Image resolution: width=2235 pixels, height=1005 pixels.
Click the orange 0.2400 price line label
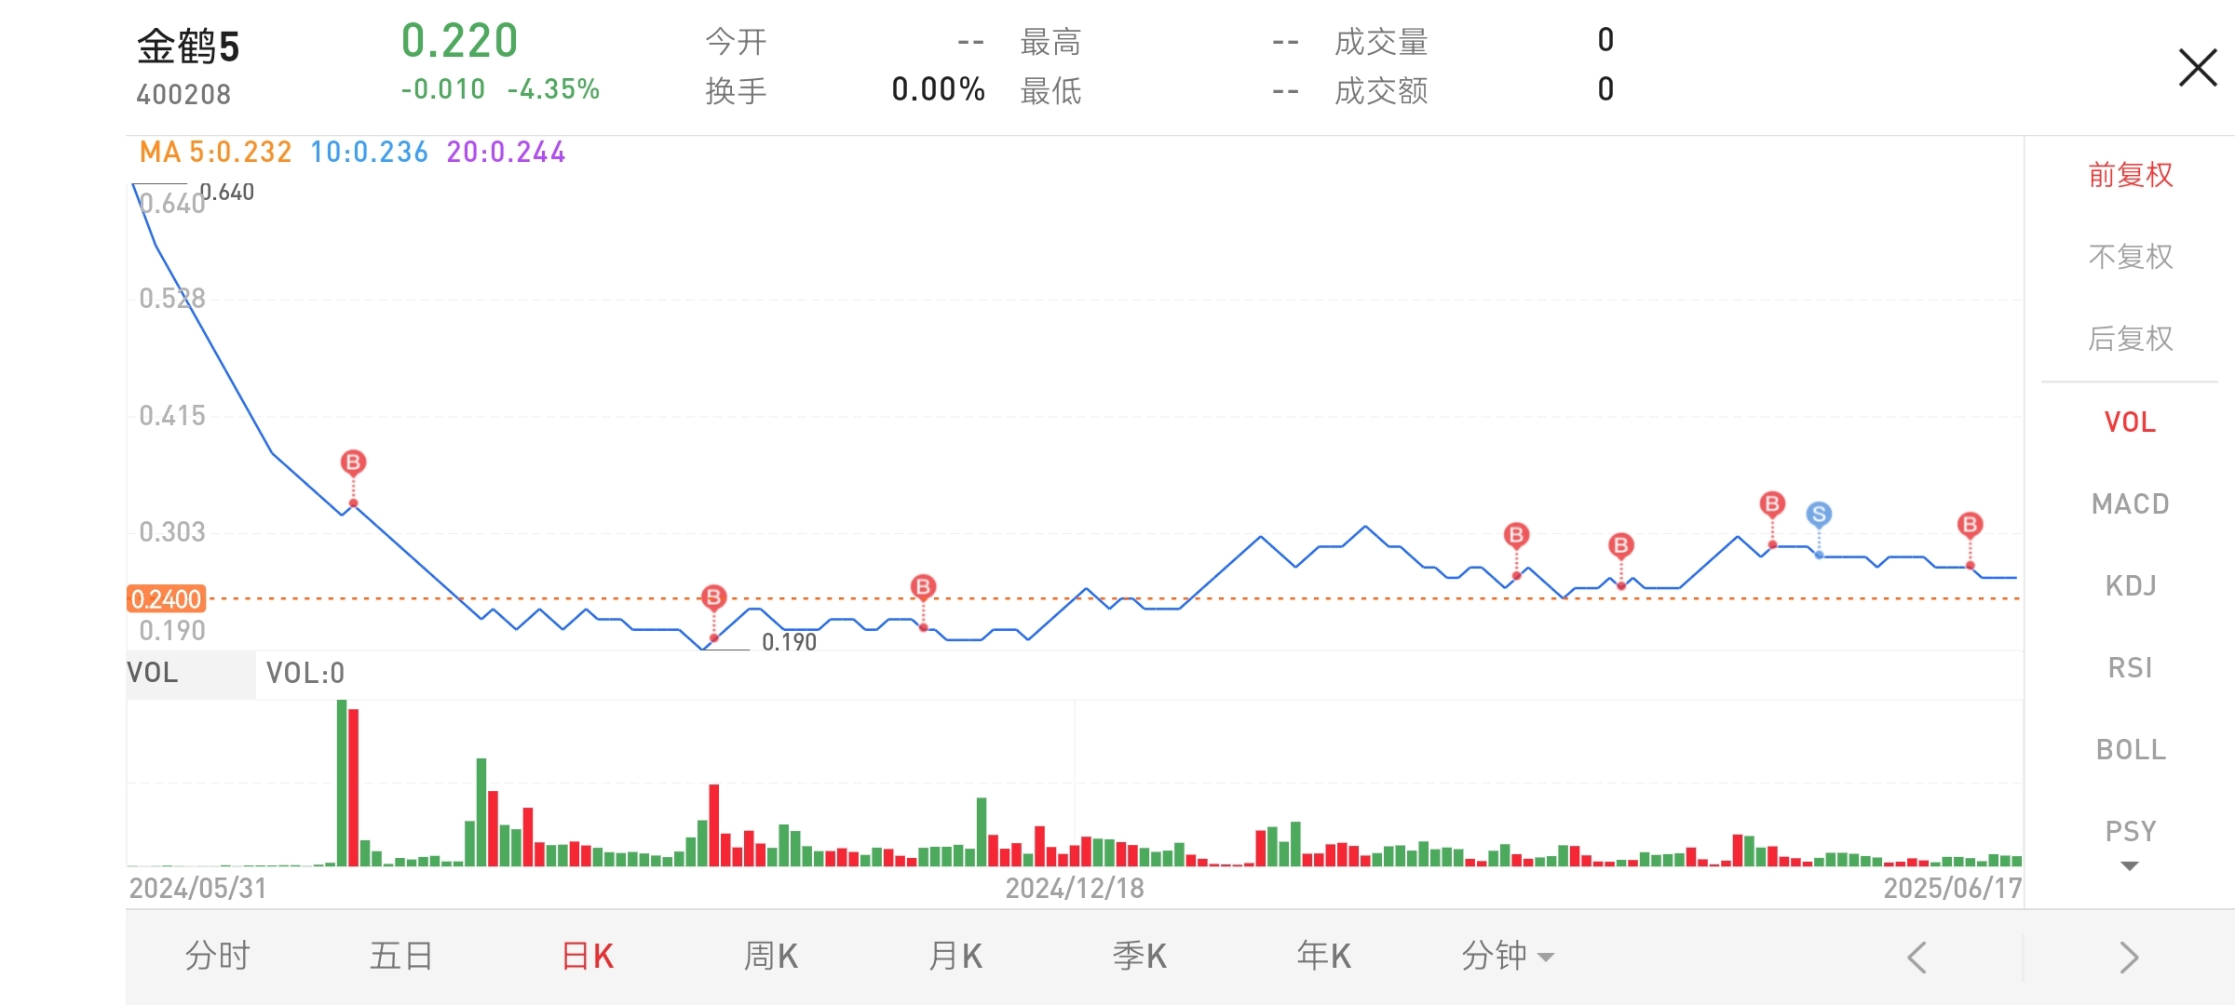[166, 598]
